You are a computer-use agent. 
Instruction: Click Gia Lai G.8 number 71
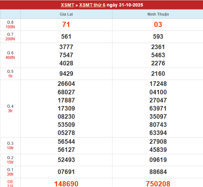66,25
